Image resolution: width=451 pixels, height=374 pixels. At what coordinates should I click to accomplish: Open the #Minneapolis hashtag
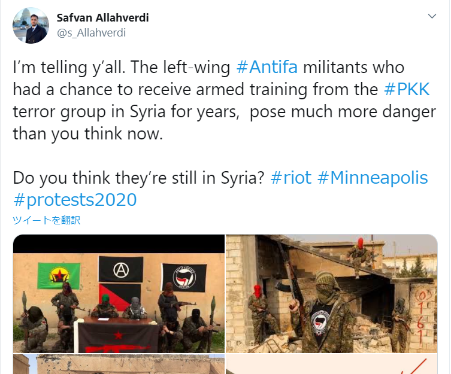coord(373,177)
